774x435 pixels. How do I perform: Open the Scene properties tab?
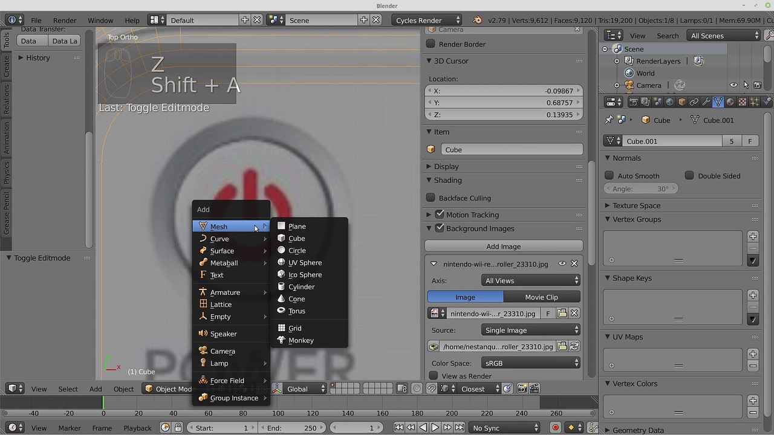pyautogui.click(x=657, y=102)
